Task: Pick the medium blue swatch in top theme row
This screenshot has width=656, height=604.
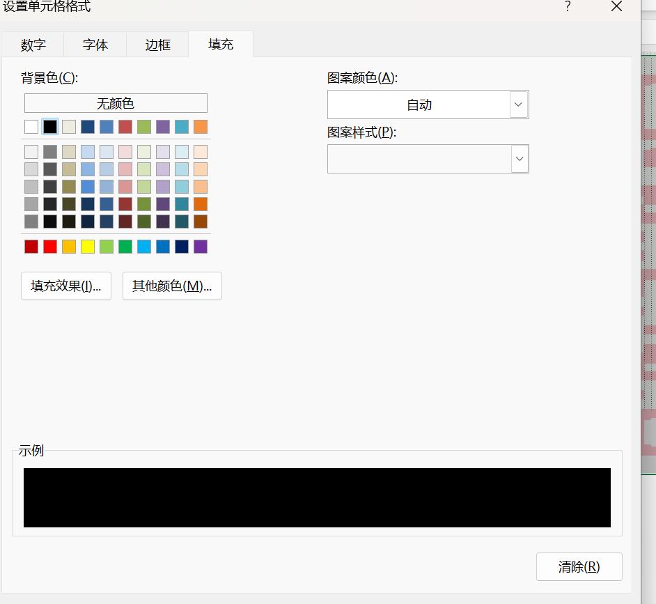Action: (x=107, y=127)
